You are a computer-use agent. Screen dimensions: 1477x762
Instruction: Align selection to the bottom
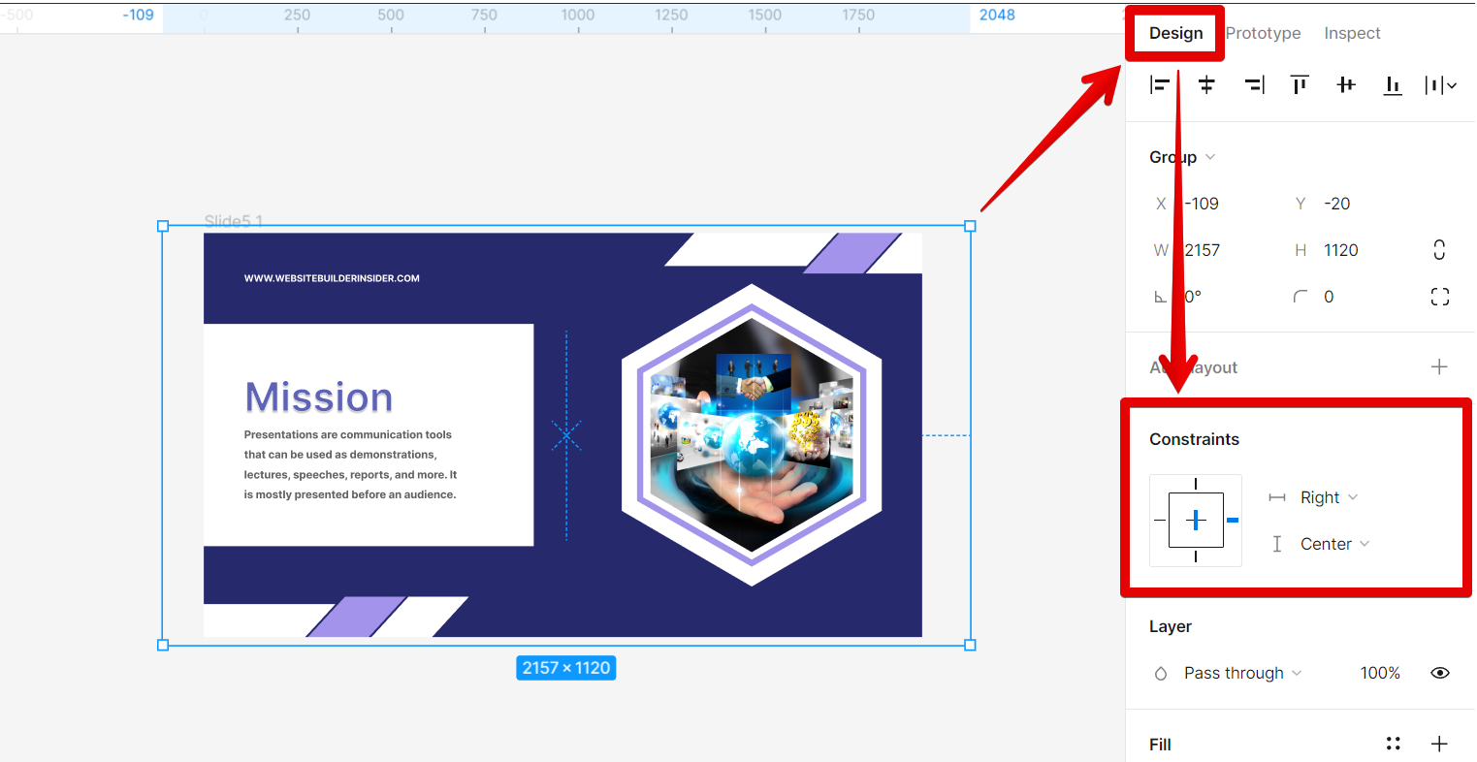[x=1393, y=85]
